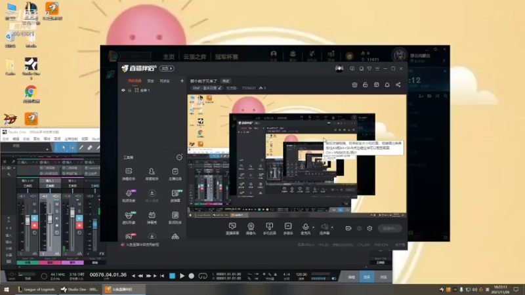
Task: Open the danmaku assistant tool in the toolbox
Action: click(x=129, y=174)
